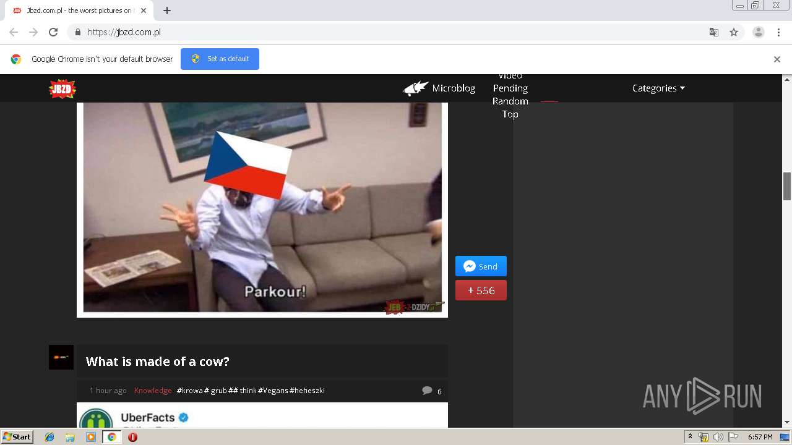Close the Jbzd.com.pl tab
The width and height of the screenshot is (792, 445).
point(144,11)
